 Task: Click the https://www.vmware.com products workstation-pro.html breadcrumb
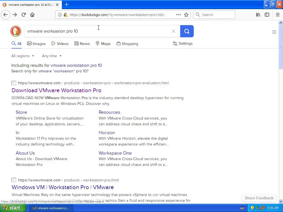pyautogui.click(x=68, y=180)
